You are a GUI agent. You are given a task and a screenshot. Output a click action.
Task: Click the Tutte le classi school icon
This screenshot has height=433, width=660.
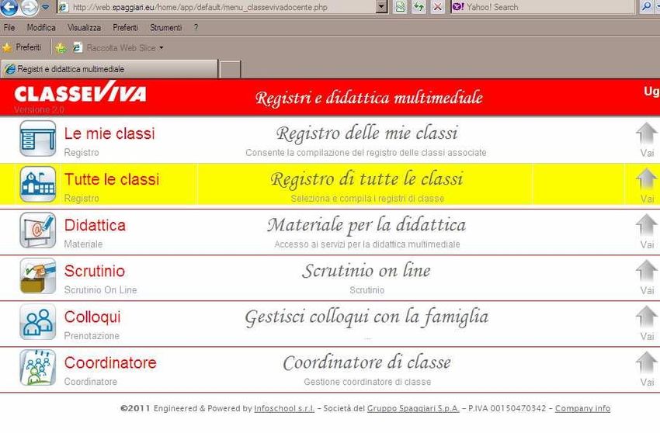click(x=37, y=185)
